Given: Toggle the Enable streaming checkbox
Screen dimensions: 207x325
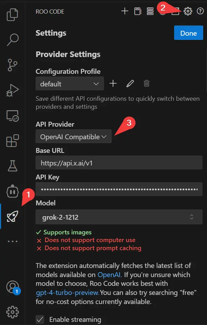Looking at the screenshot, I should [x=40, y=319].
